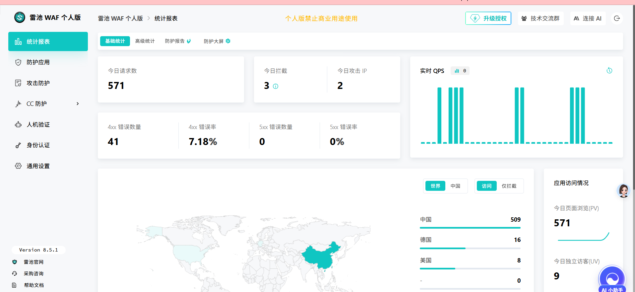Click the logout icon at top right
Viewport: 635px width, 292px height.
(617, 18)
